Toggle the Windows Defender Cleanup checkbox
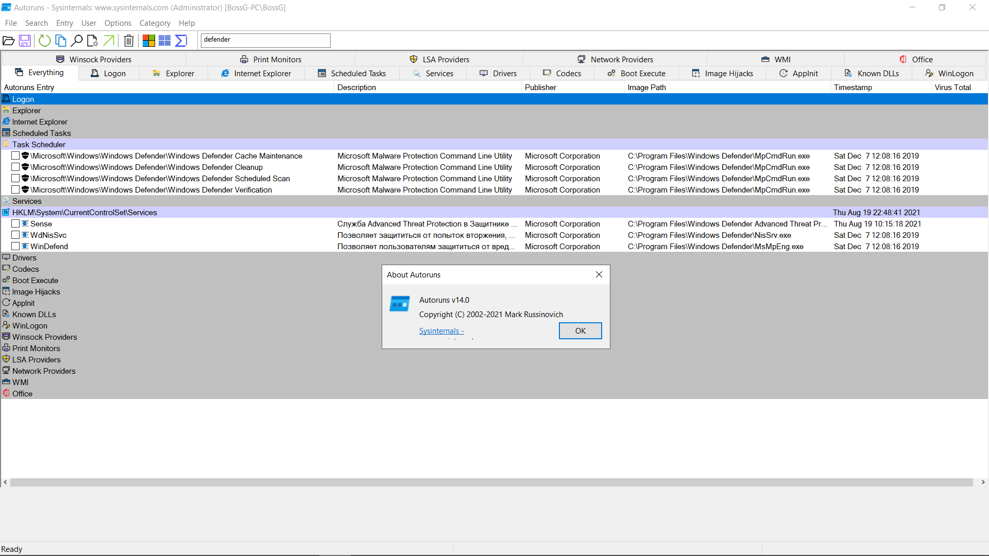Image resolution: width=989 pixels, height=556 pixels. pos(15,167)
